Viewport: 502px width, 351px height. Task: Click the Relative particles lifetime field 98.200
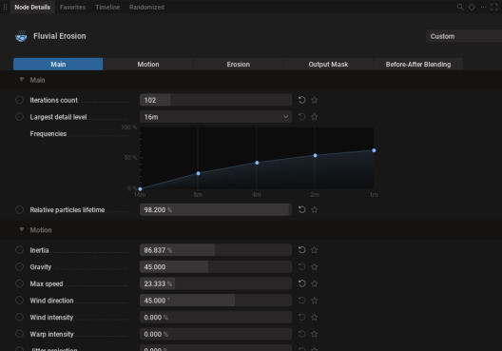tap(216, 210)
